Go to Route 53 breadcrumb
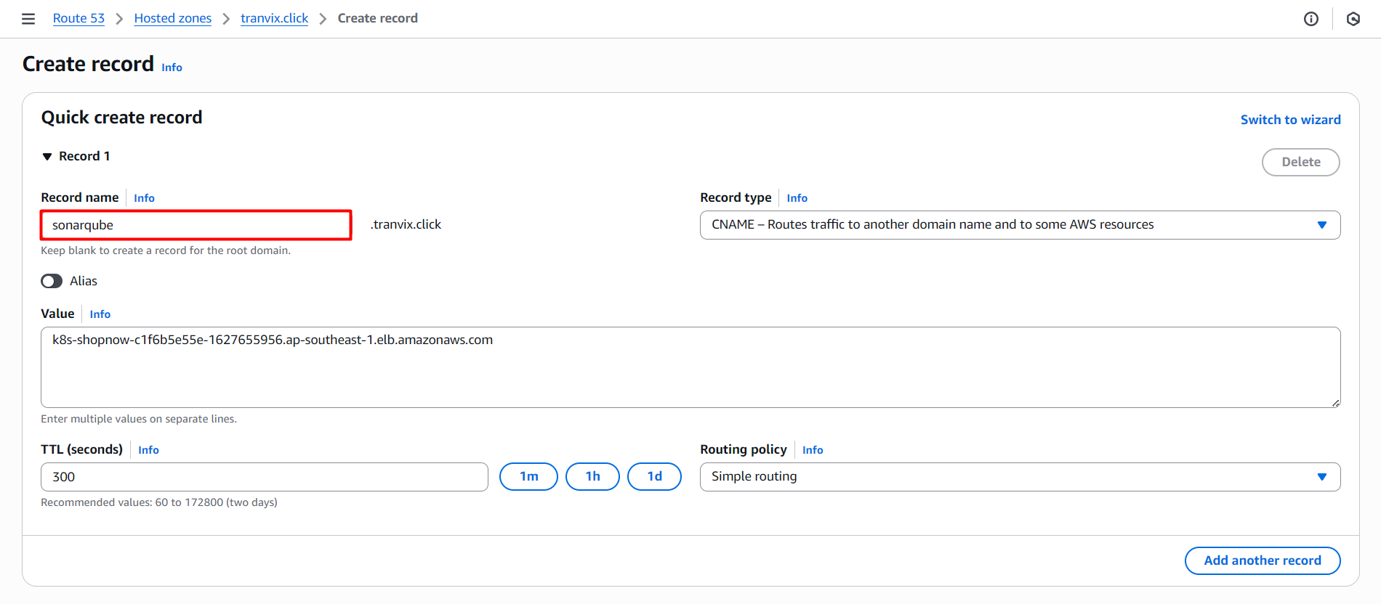Screen dimensions: 1381x604 [78, 18]
